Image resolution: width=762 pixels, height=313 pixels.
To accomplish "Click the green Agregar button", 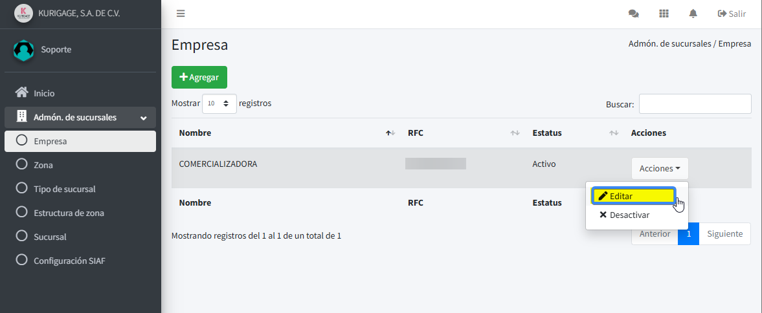I will click(199, 78).
